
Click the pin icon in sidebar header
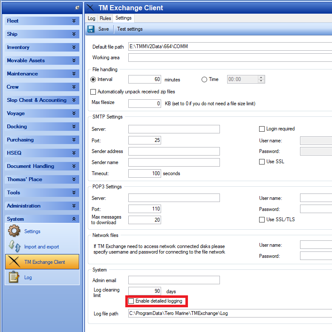click(x=77, y=8)
